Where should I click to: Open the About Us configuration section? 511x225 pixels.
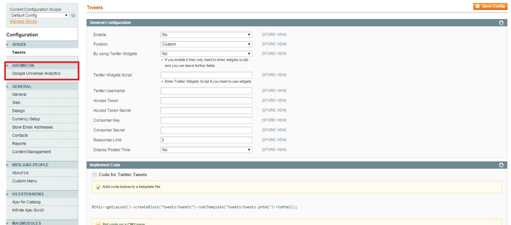42,173
